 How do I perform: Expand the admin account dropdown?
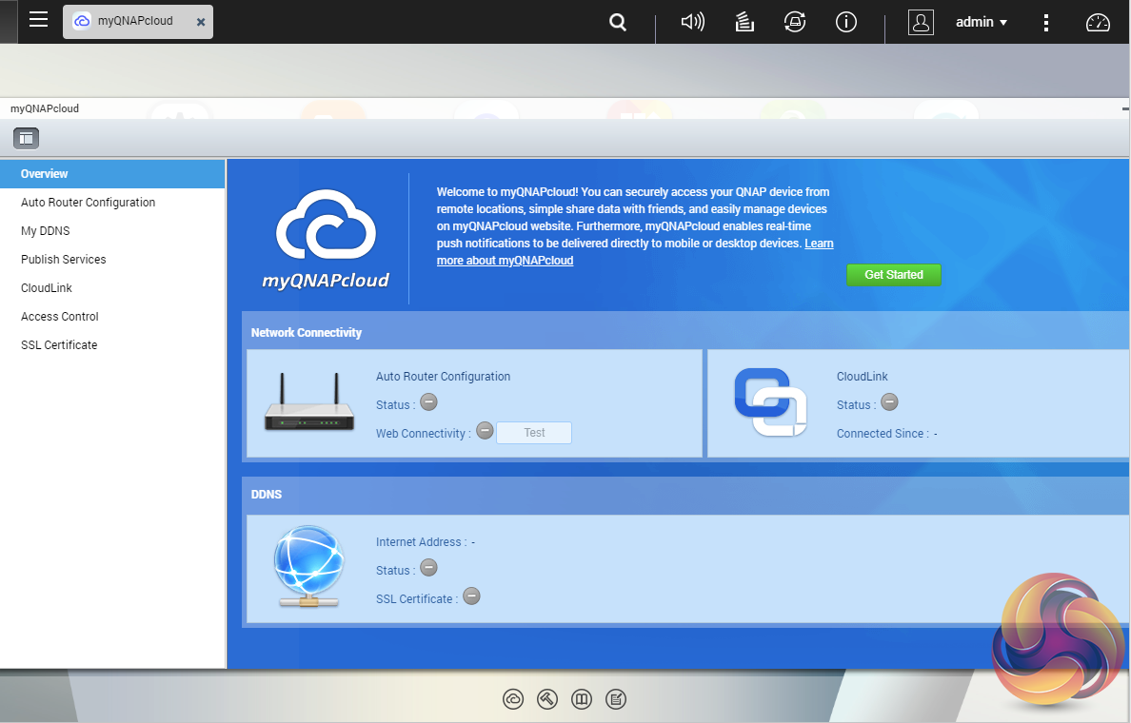point(981,22)
